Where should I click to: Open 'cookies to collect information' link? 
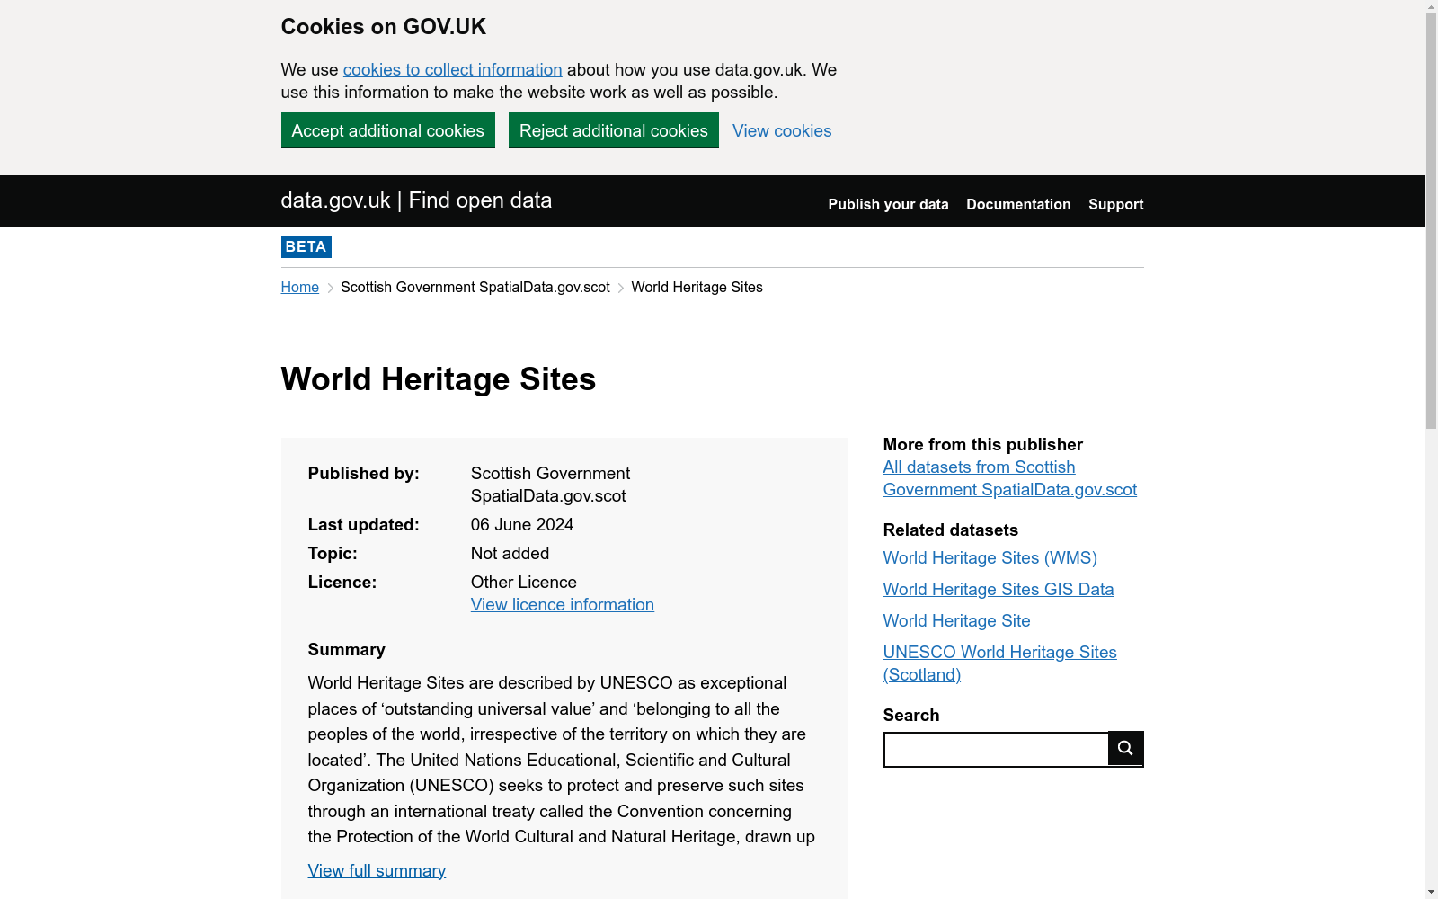(452, 70)
